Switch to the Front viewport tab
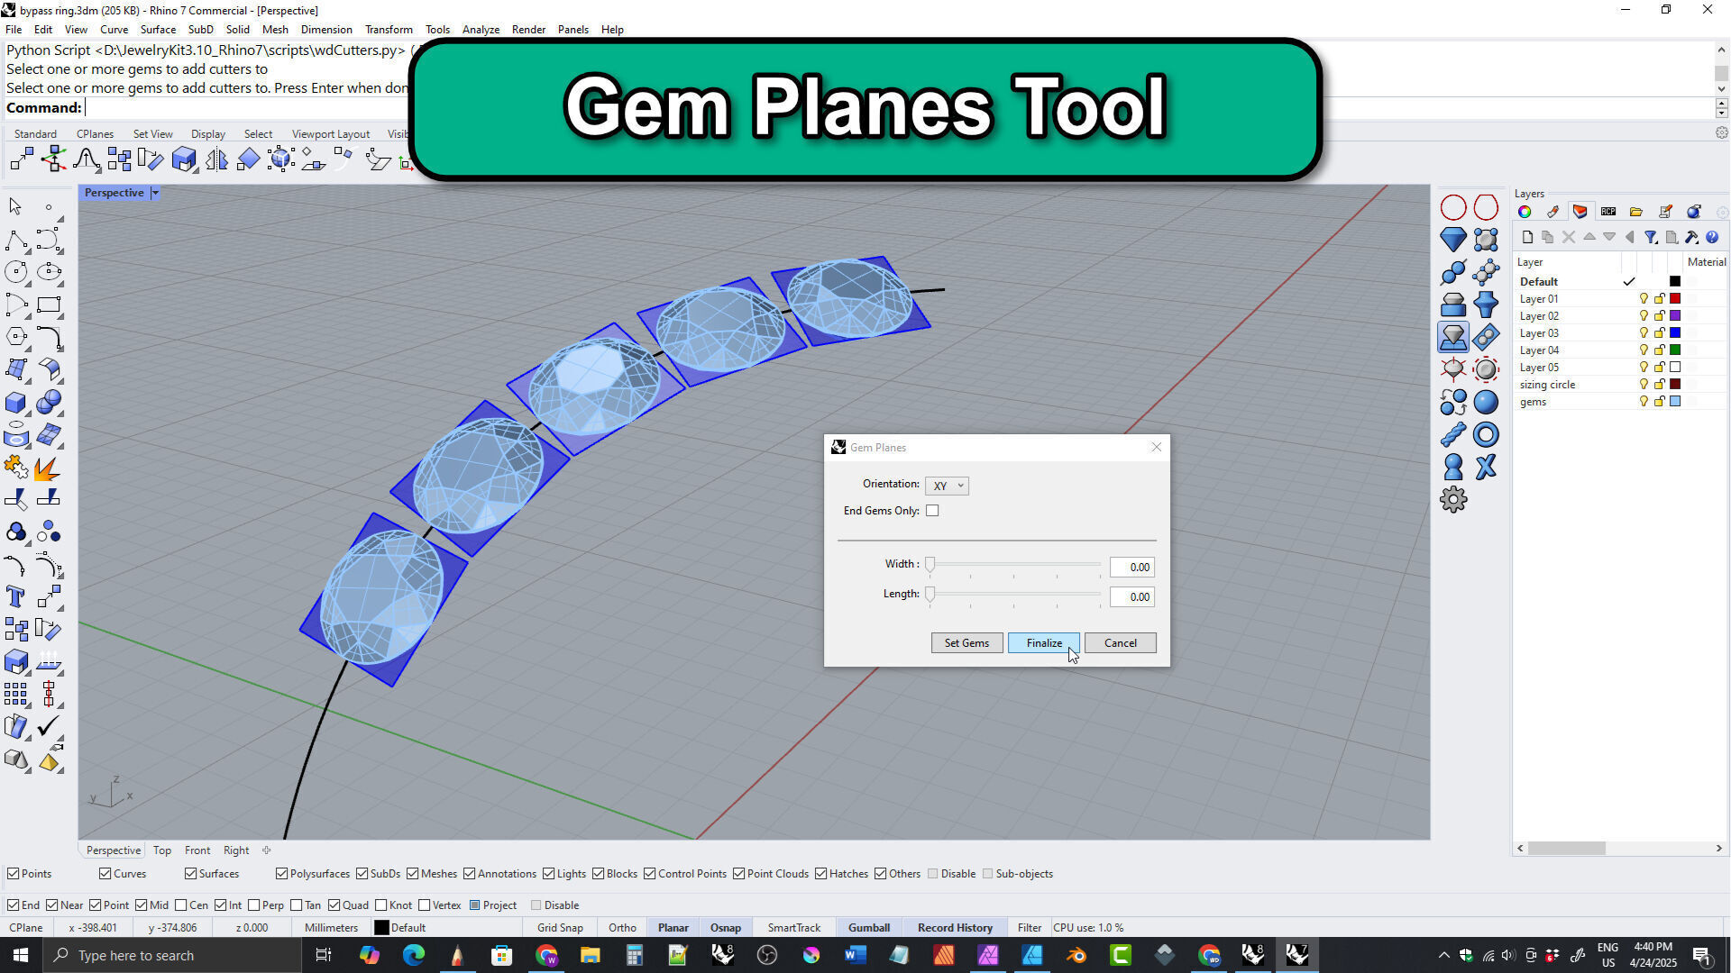Viewport: 1731px width, 973px height. [197, 850]
